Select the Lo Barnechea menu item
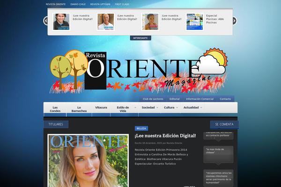 pyautogui.click(x=79, y=109)
